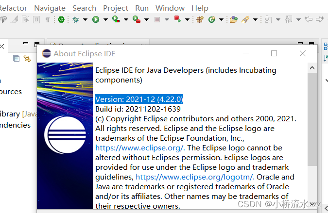Screen dimensions: 328x213
Task: Select the library [Java tree item
Action: tap(18, 114)
